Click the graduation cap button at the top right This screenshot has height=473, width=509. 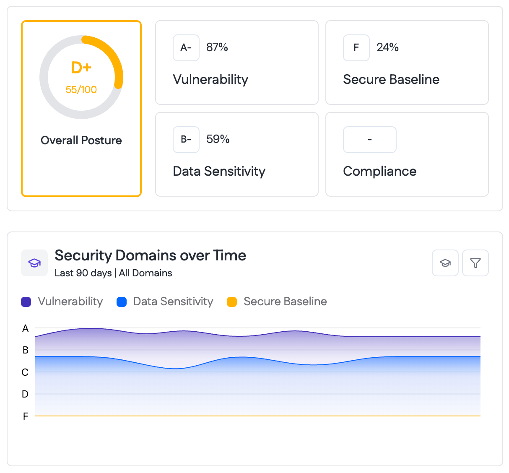click(x=445, y=263)
